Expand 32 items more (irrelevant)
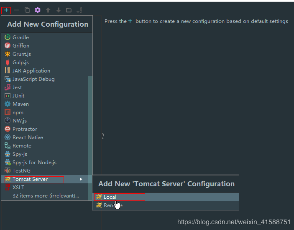The image size is (294, 230). [x=46, y=196]
